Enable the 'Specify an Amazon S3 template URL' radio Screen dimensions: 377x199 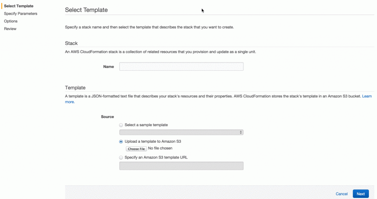[121, 157]
